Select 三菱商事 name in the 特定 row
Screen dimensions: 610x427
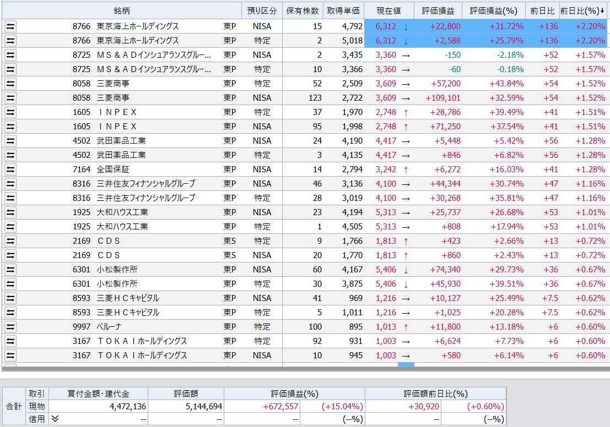(113, 84)
